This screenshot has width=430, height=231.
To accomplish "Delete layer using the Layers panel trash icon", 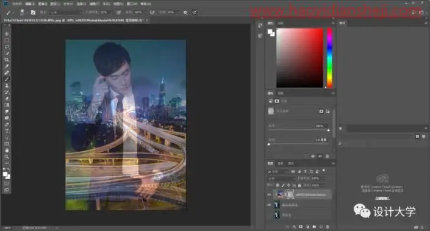I will tap(328, 227).
